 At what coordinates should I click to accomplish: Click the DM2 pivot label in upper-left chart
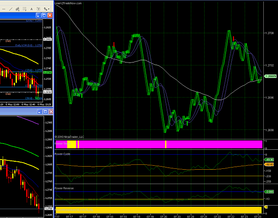point(8,94)
